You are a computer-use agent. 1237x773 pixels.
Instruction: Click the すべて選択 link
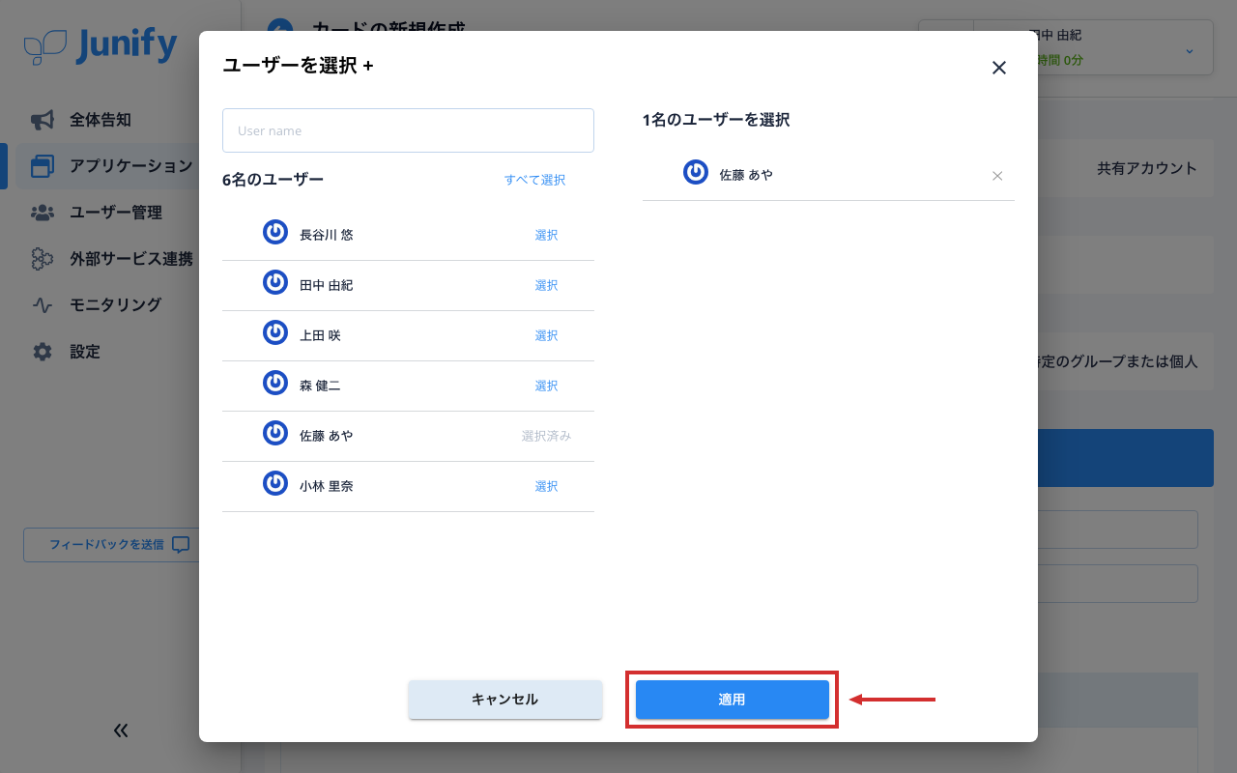534,180
